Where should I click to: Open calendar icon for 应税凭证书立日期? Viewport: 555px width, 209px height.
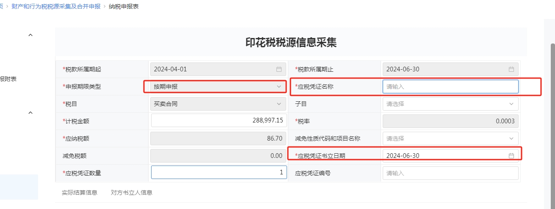point(511,156)
